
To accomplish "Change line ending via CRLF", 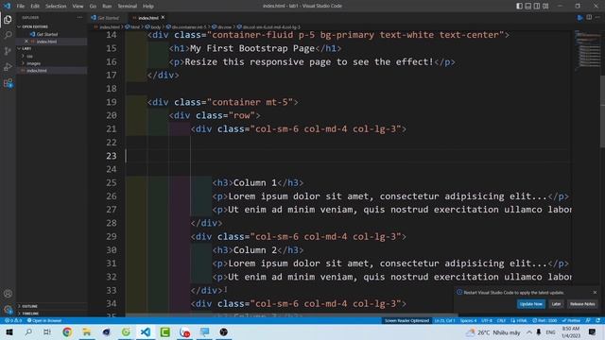I will click(501, 320).
